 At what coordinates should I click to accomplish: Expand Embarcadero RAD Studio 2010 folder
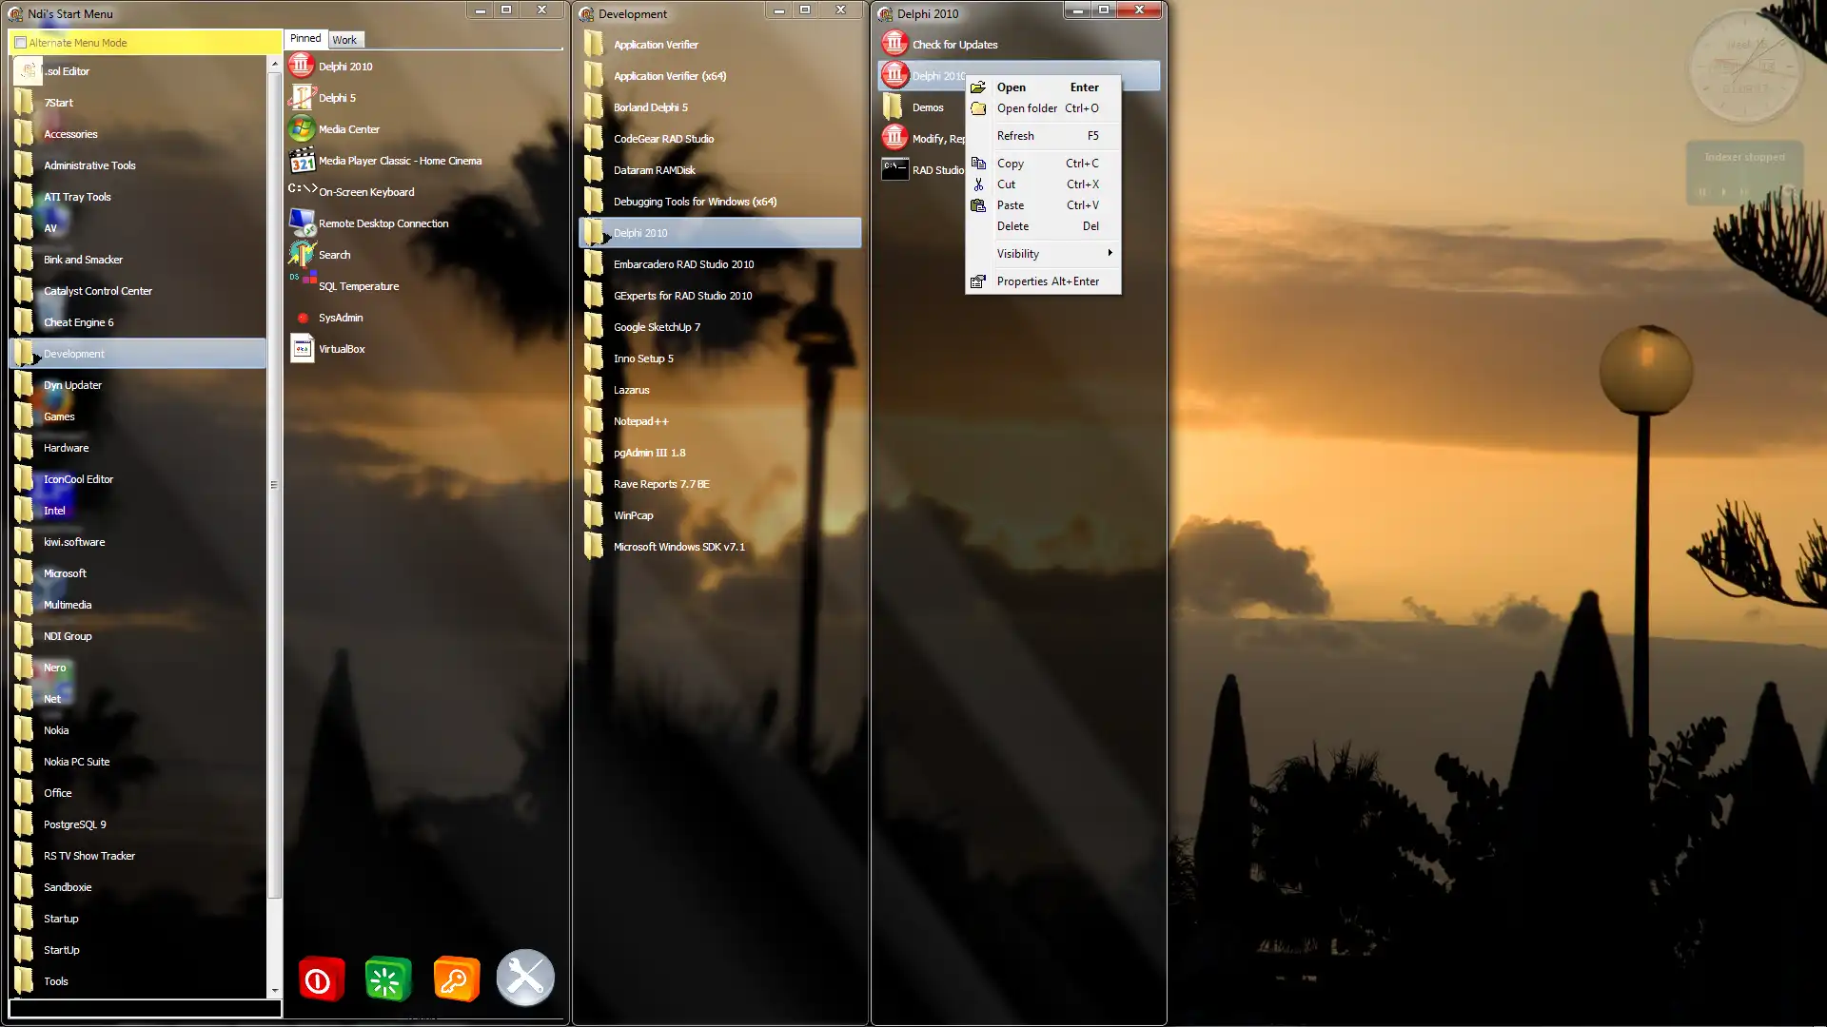pos(719,264)
